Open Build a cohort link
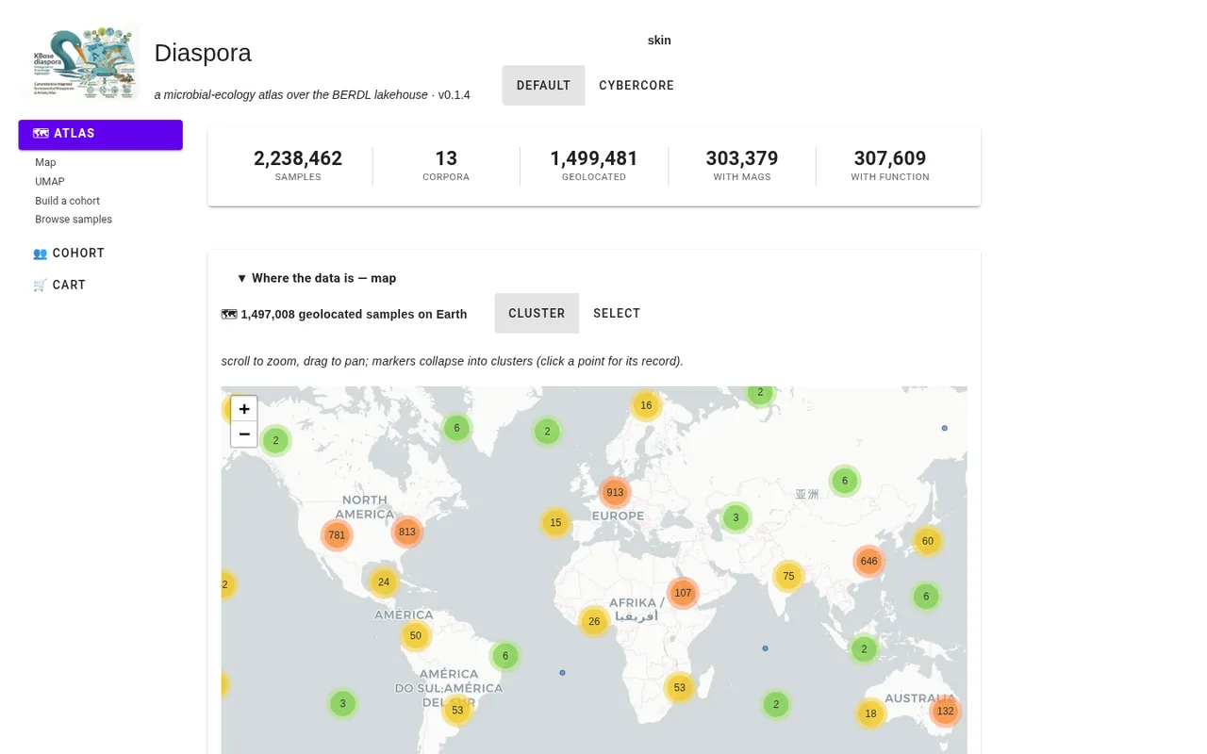Screen dimensions: 1207x754 click(x=67, y=201)
